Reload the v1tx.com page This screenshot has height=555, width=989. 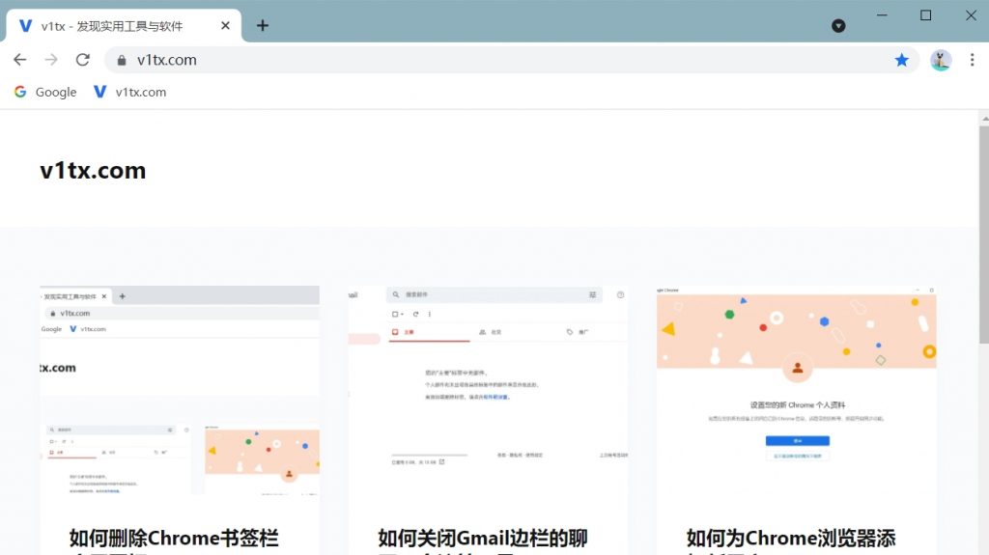point(83,60)
